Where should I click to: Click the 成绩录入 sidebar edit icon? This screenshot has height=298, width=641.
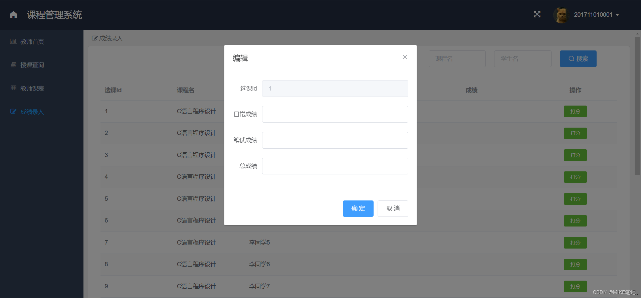click(13, 112)
